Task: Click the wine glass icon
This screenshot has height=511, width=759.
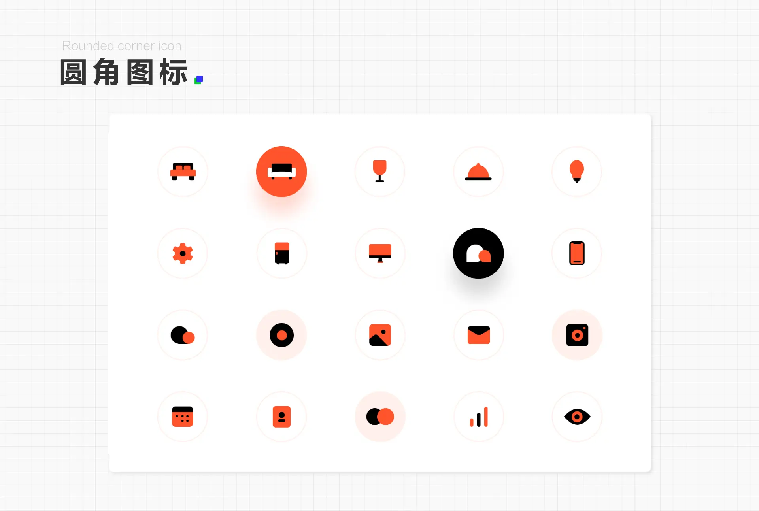Action: (380, 172)
